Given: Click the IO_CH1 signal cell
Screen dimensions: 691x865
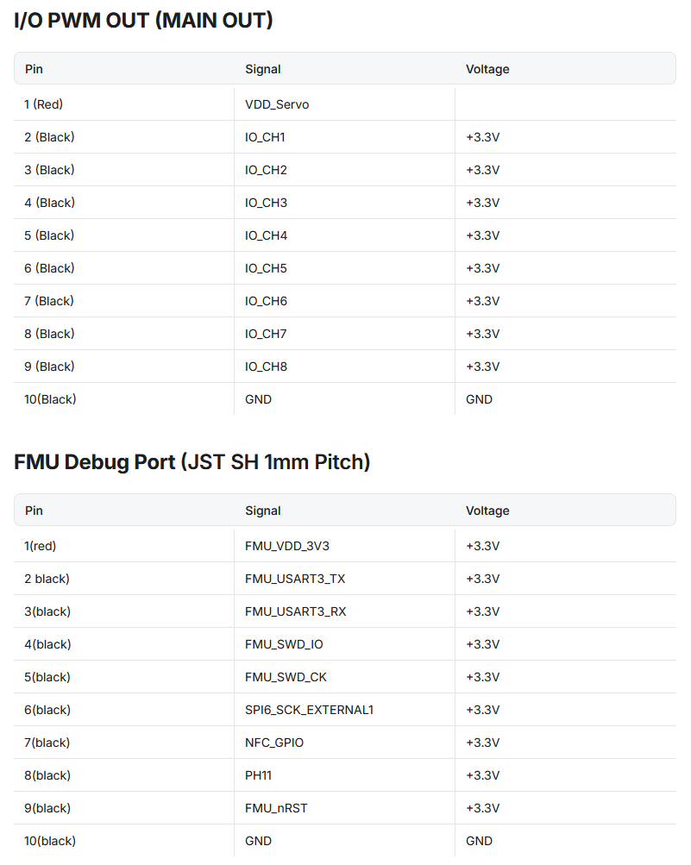Looking at the screenshot, I should (265, 137).
